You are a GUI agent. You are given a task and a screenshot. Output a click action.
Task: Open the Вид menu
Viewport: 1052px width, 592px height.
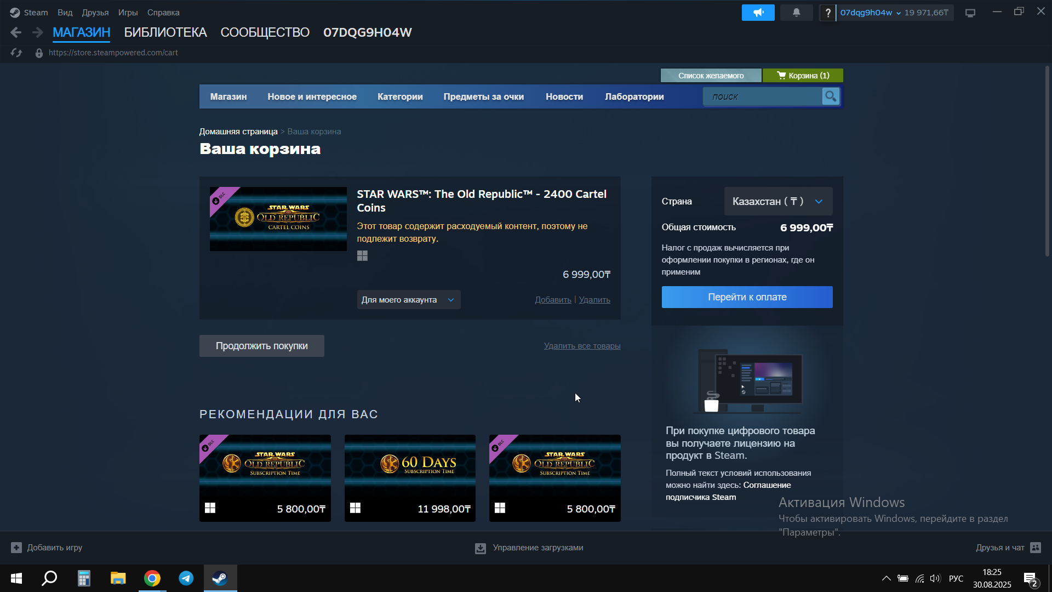point(65,13)
